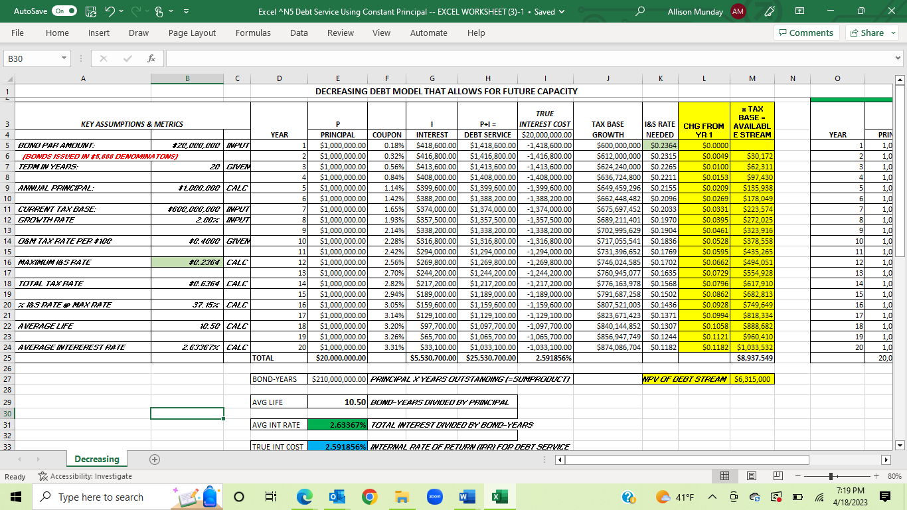Screen dimensions: 907x510
Task: Click the formula bar Cancel X icon
Action: click(104, 58)
